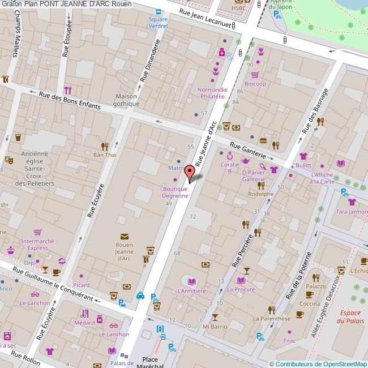Click the La Parenthèse restaurant icon
368x368 pixels.
coord(272,310)
